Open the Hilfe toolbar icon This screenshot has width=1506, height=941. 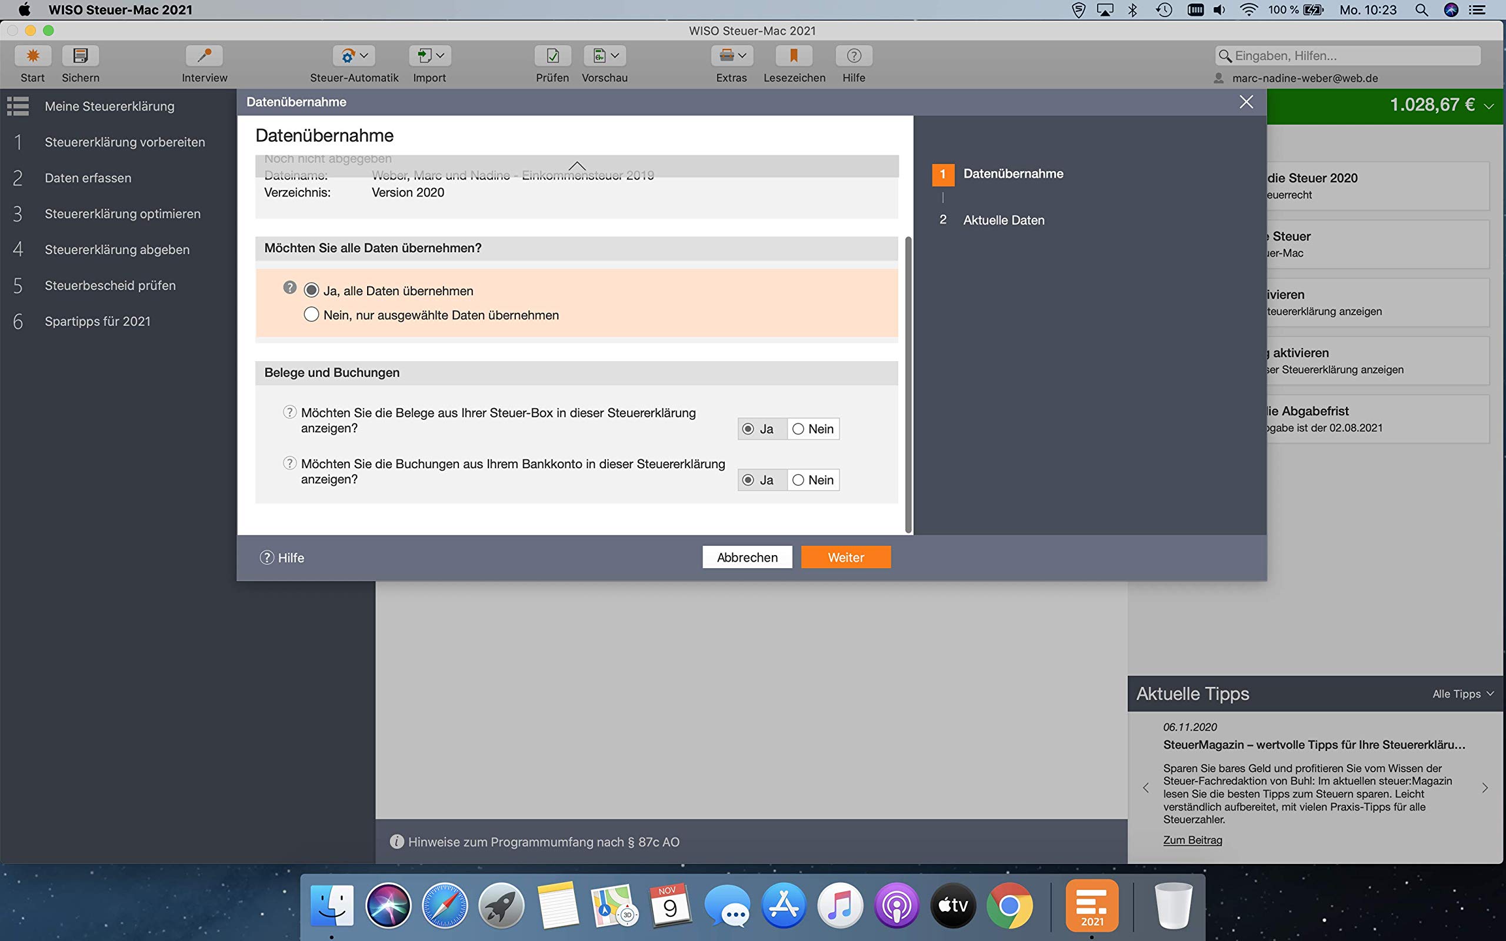[854, 56]
